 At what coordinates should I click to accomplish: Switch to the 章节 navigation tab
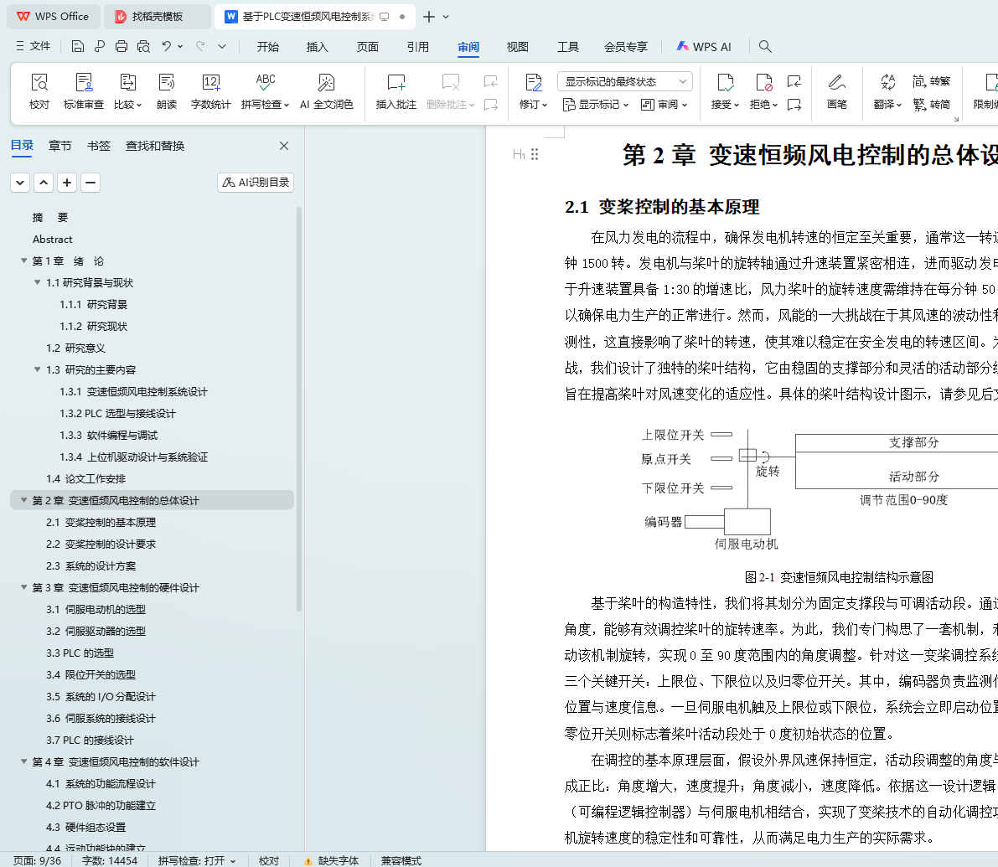[x=59, y=146]
